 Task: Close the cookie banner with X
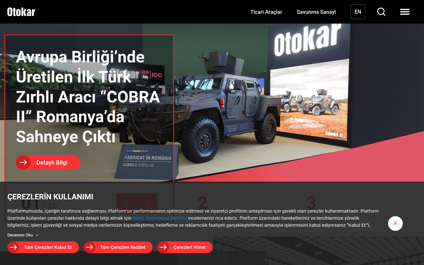coord(395,223)
